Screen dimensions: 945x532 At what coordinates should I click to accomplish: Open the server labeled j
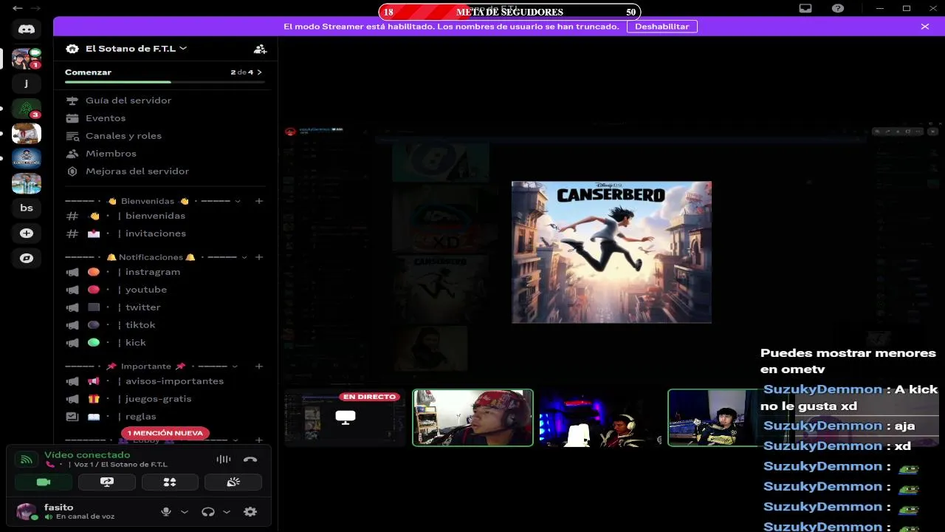(27, 83)
